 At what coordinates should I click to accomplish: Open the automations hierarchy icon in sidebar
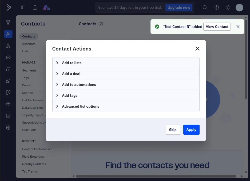(8, 46)
